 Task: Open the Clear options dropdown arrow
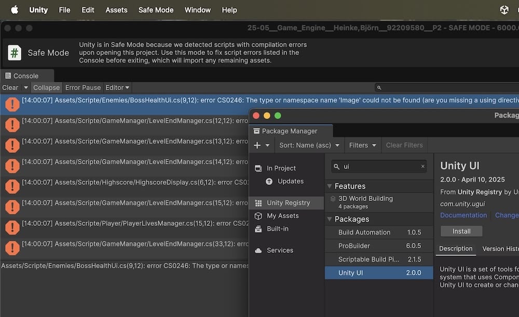(x=25, y=88)
